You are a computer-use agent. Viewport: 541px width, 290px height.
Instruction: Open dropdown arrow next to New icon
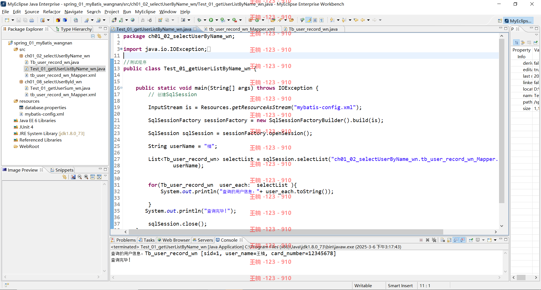[x=13, y=20]
